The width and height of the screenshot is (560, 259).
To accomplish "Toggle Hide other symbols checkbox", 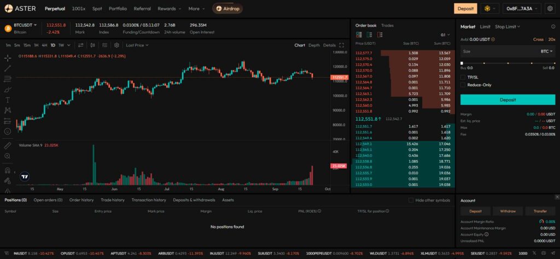I will [x=411, y=200].
